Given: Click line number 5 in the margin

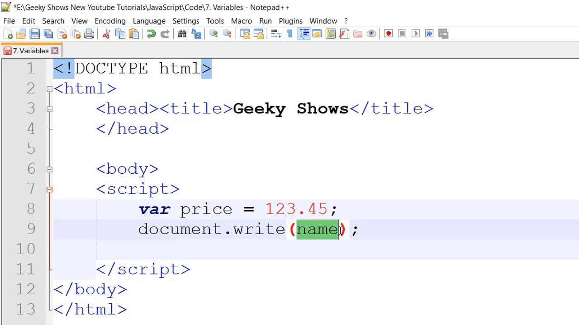Looking at the screenshot, I should [x=31, y=149].
